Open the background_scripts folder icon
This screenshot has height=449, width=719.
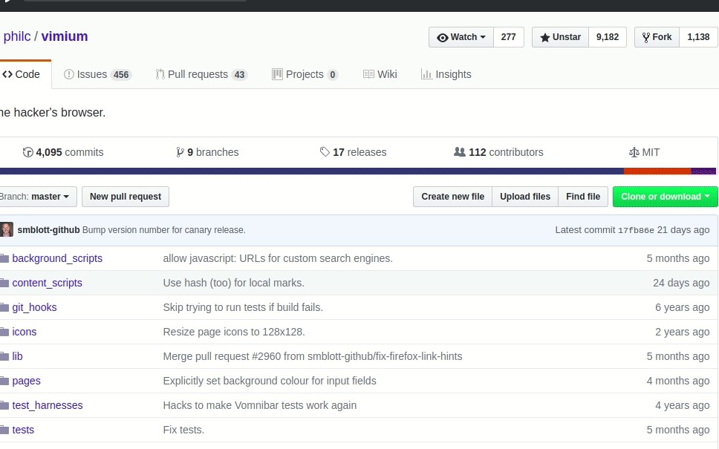(4, 258)
